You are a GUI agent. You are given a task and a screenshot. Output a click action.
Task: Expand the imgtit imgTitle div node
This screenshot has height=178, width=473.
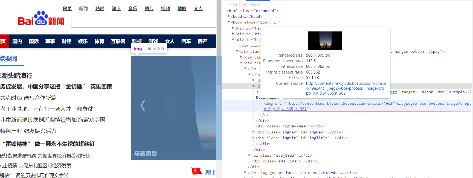[x=253, y=138]
